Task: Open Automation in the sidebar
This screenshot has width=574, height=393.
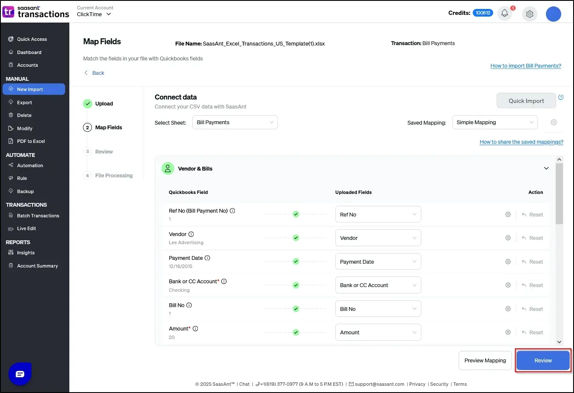Action: pos(30,165)
